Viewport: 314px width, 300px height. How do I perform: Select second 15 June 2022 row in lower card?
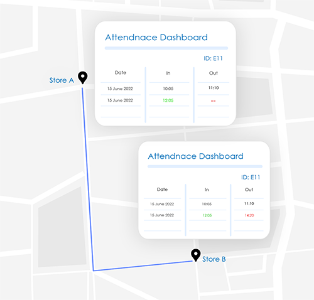[x=162, y=215]
